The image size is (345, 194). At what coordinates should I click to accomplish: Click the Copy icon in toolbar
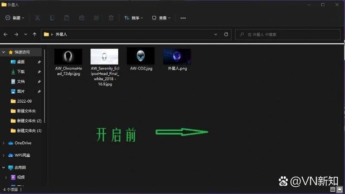coord(52,18)
